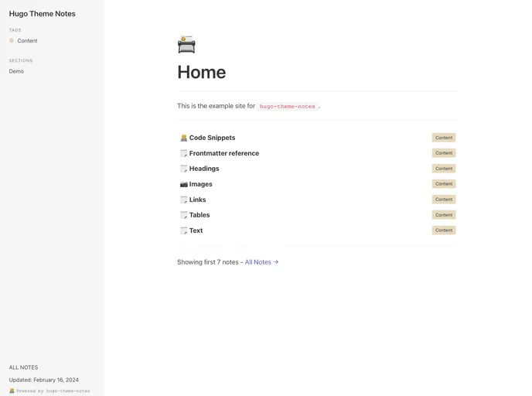Click the typewriter emoji above Home

(186, 45)
